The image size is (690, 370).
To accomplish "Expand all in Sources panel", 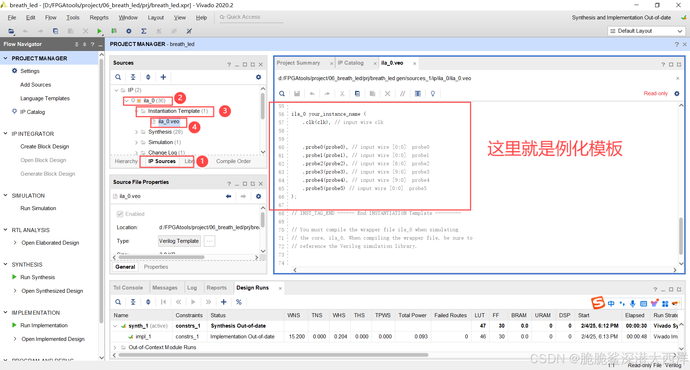I will [148, 77].
